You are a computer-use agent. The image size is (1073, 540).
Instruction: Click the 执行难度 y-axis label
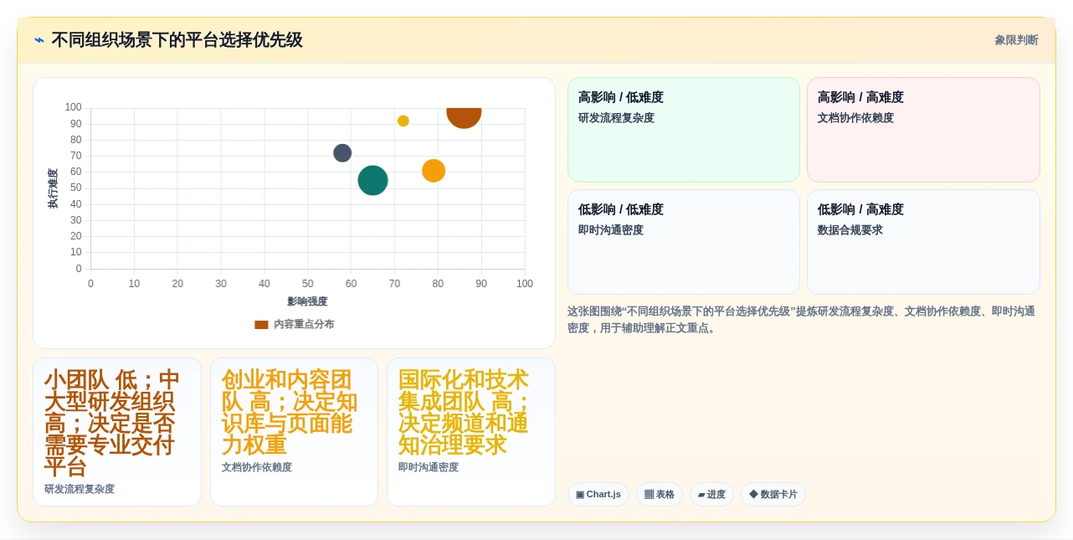coord(53,188)
